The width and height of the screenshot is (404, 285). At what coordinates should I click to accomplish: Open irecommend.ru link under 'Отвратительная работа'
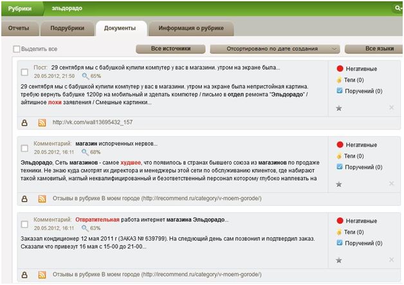click(157, 275)
